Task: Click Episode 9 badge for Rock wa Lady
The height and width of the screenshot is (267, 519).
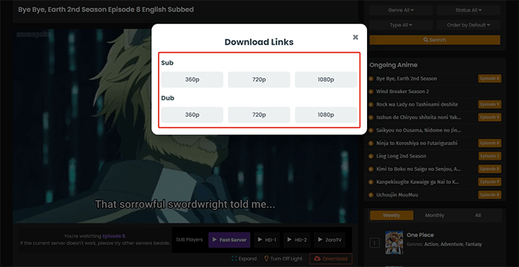Action: [489, 105]
